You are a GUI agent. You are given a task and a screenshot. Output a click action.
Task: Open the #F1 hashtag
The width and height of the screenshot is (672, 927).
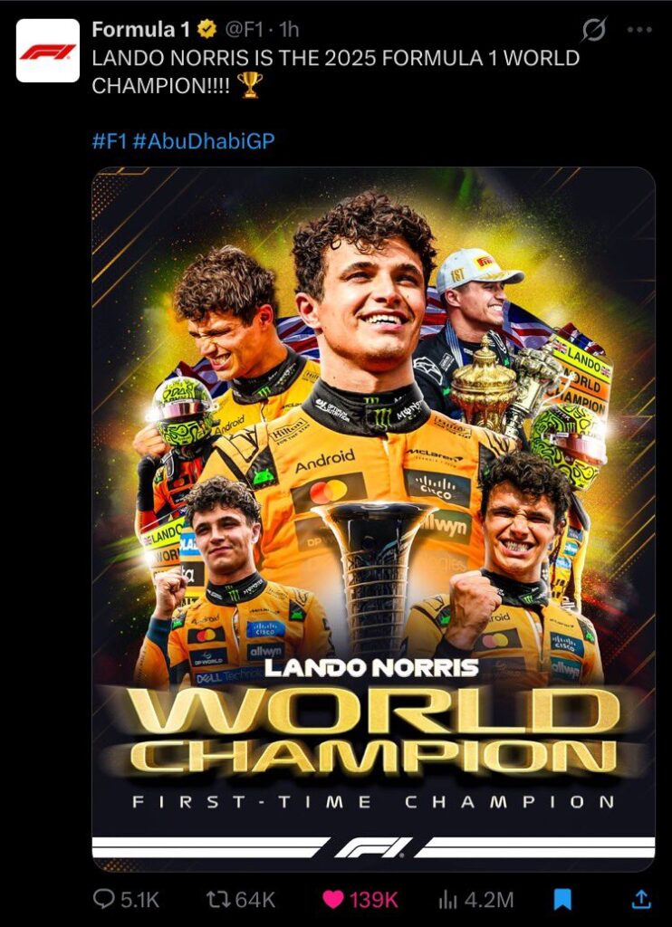[110, 140]
